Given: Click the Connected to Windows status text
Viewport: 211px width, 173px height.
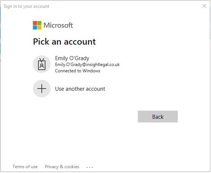Looking at the screenshot, I should [x=78, y=71].
